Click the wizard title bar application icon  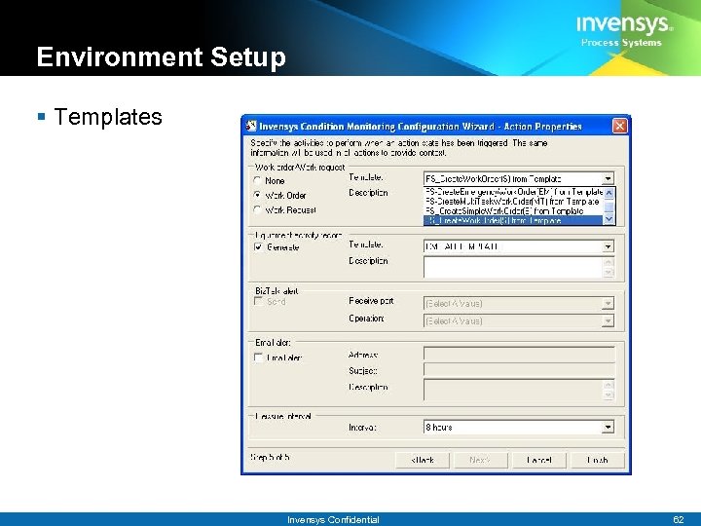[x=251, y=126]
